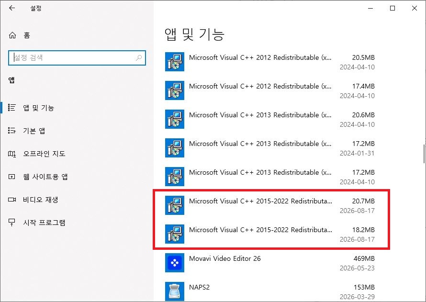Screen dimensions: 426x302
Task: Click the 기본 앱 sidebar icon
Action: (x=11, y=131)
